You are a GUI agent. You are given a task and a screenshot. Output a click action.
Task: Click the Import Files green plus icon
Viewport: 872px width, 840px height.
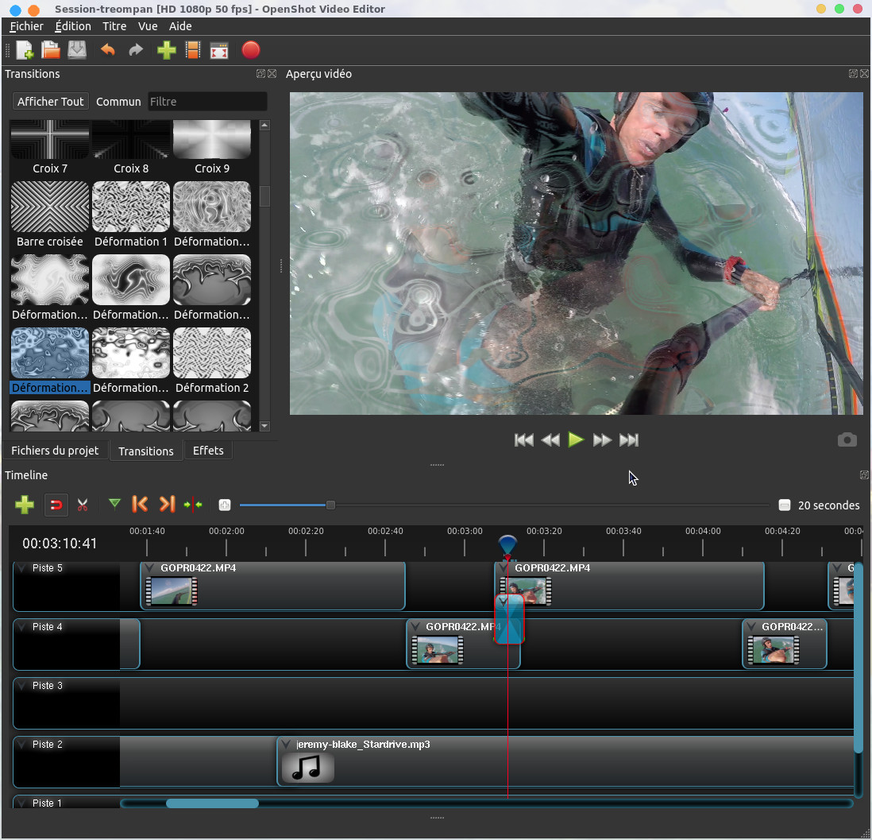(x=166, y=51)
